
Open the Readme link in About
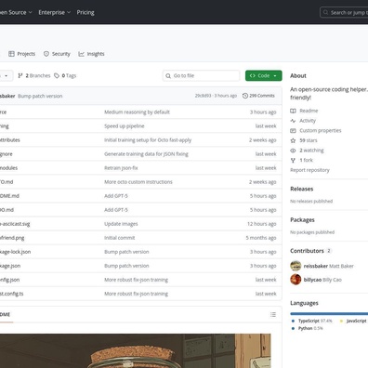309,111
